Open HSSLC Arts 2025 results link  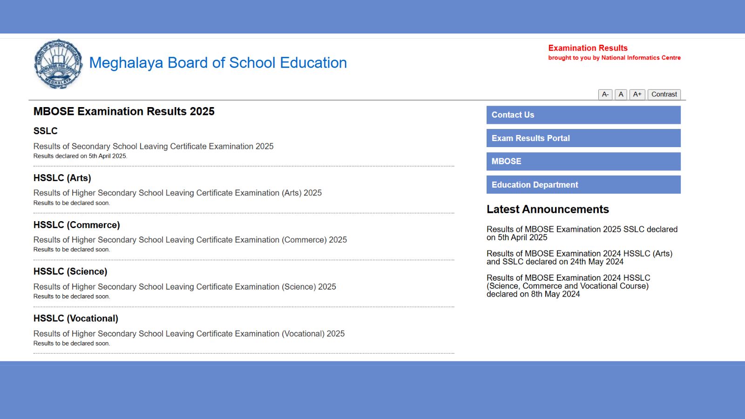pos(177,193)
